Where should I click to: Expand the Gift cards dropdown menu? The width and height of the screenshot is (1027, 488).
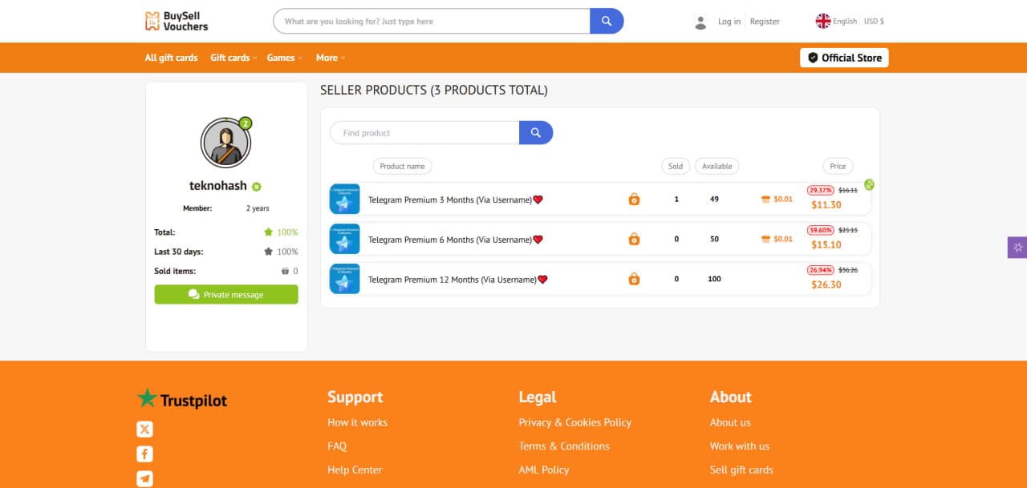[233, 58]
